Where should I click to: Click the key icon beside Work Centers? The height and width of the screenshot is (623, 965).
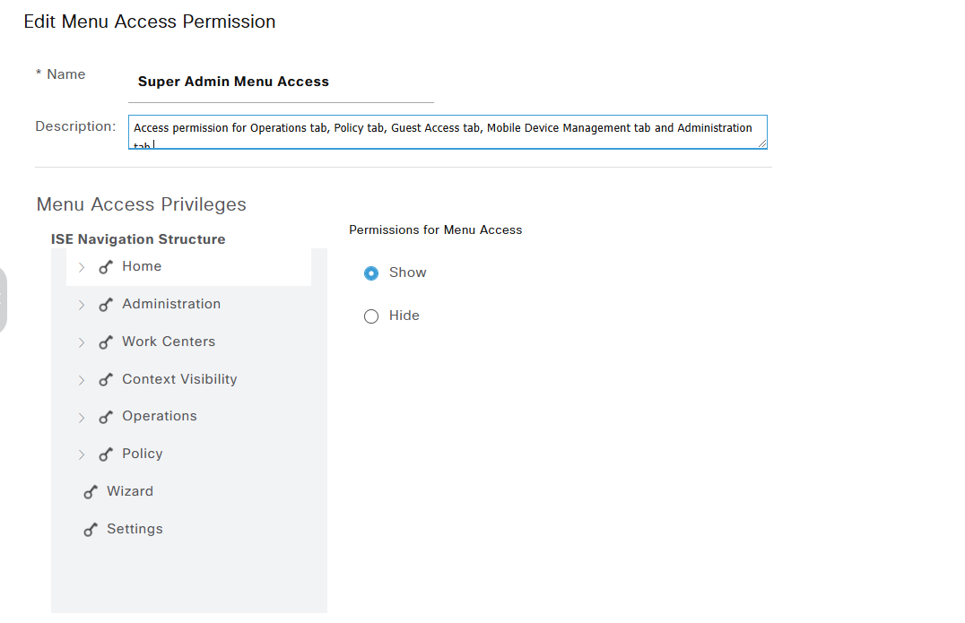click(x=106, y=342)
